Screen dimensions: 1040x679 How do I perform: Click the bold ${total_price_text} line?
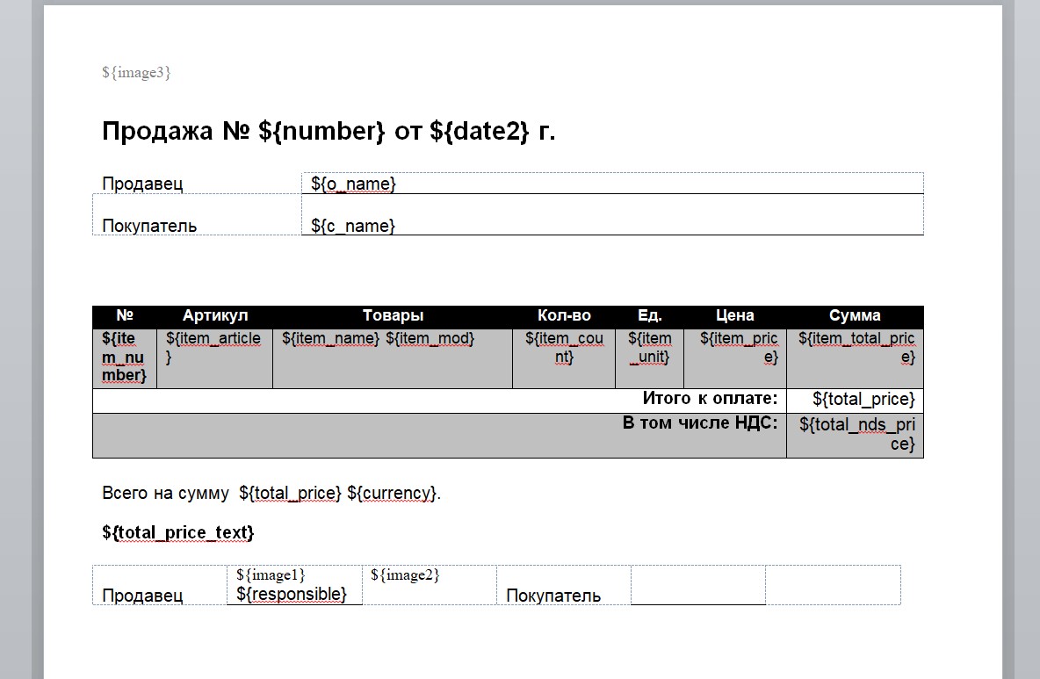tap(178, 532)
